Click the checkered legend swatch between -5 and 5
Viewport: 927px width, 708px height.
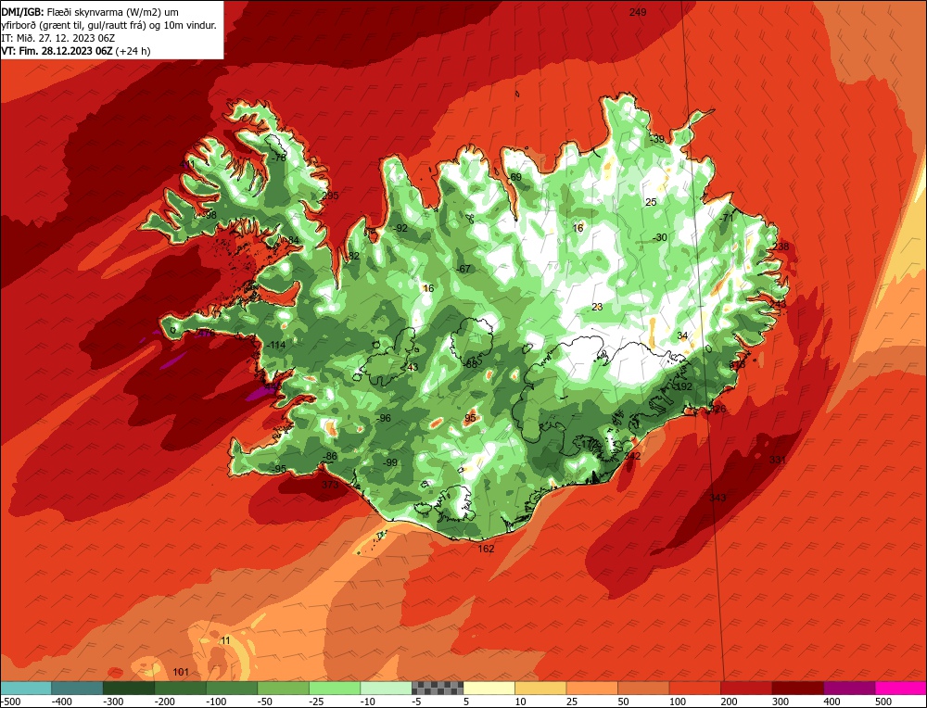[x=437, y=688]
